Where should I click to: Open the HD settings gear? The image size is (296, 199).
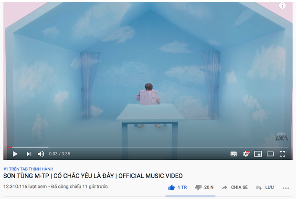(x=246, y=154)
